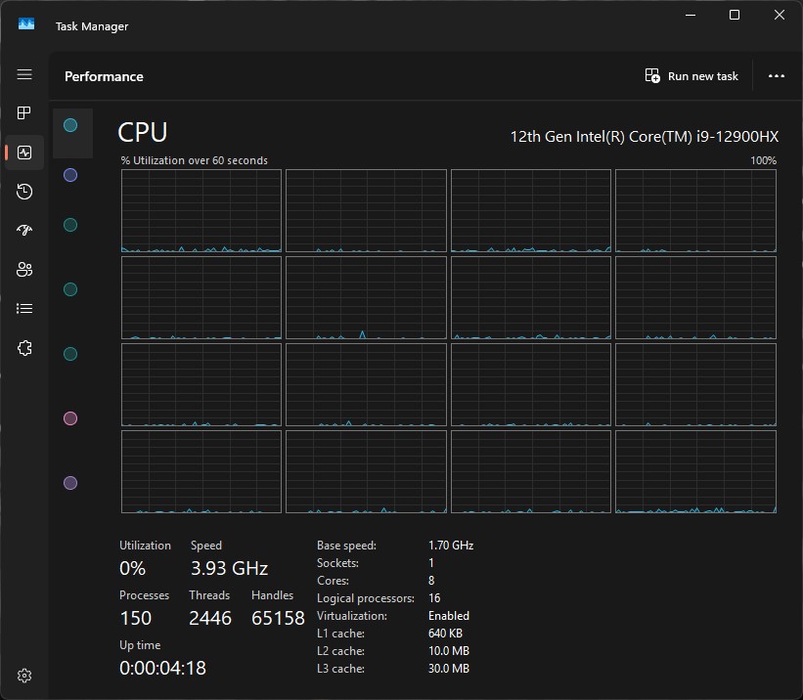Screen dimensions: 803x700
Task: Click the Speed label
Action: (205, 546)
